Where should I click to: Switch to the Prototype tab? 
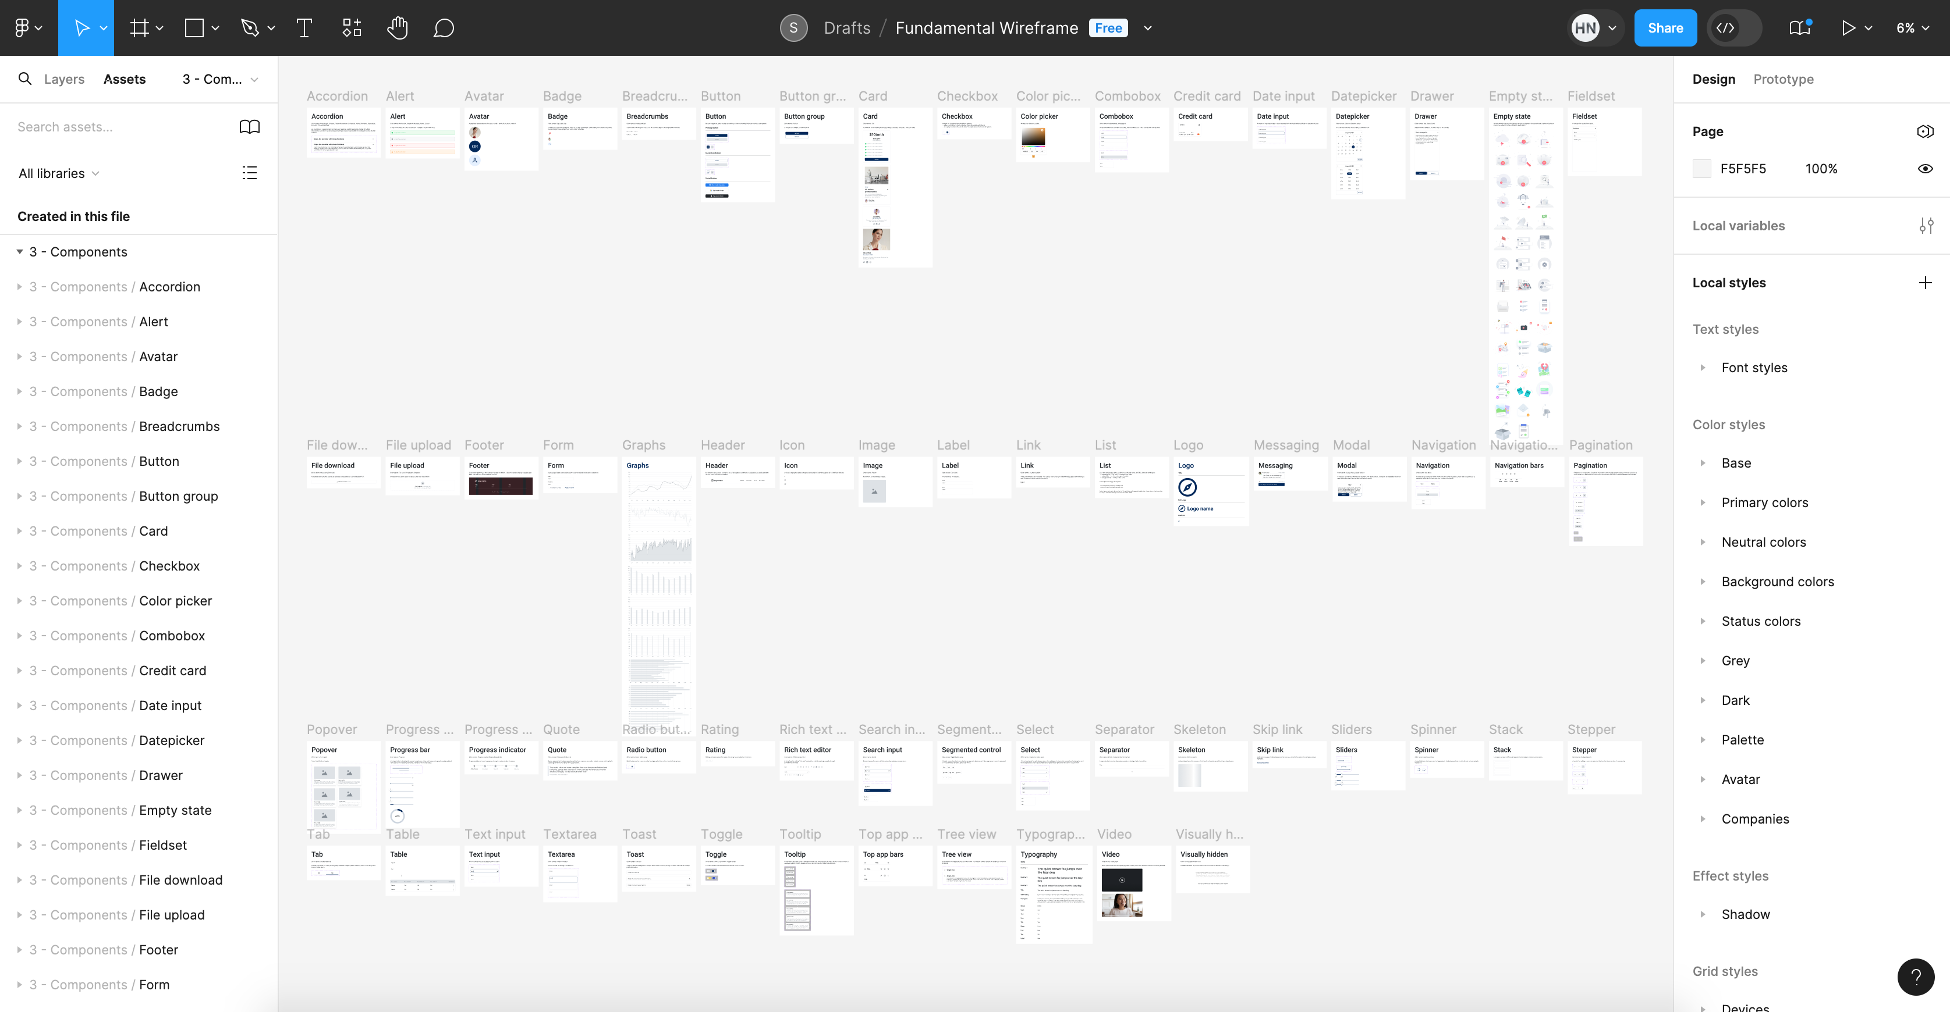(x=1783, y=80)
